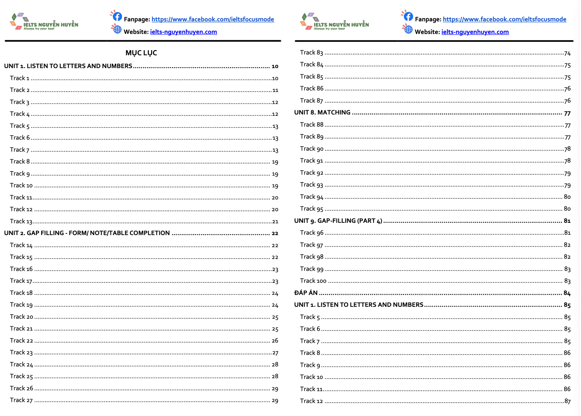Click the Website label on right page
Image resolution: width=581 pixels, height=416 pixels.
[427, 32]
